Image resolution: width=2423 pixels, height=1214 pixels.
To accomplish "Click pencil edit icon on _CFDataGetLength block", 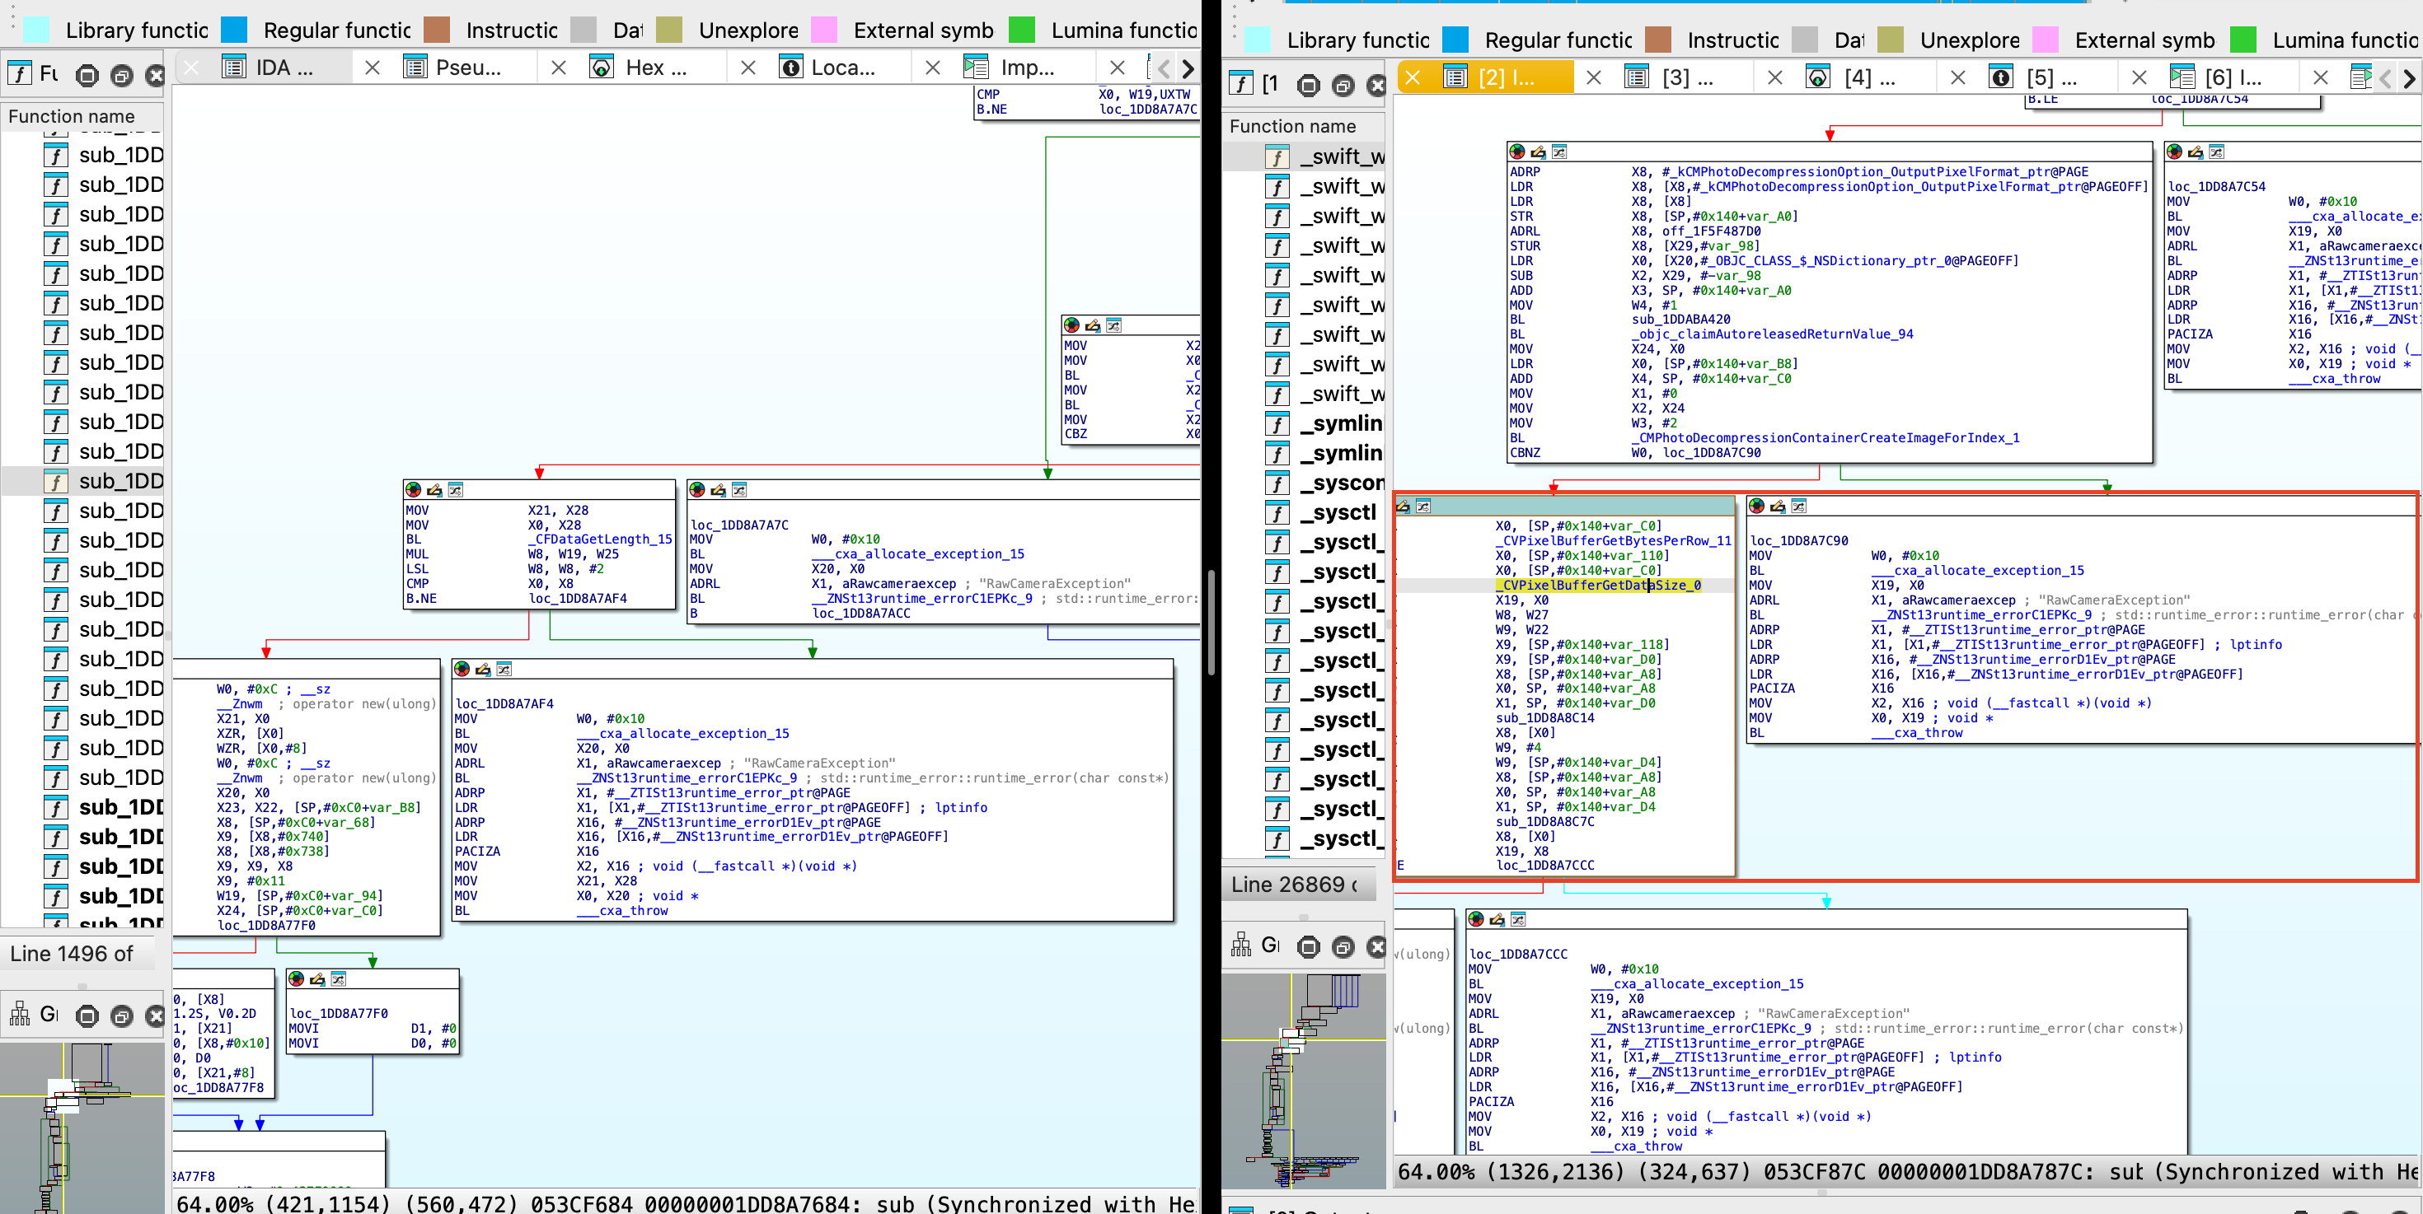I will click(x=434, y=489).
